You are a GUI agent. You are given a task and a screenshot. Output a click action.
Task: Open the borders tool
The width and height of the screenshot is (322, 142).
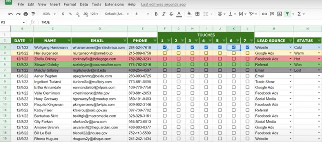(x=197, y=14)
